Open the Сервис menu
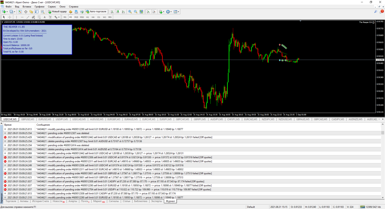385x209 pixels. 52,7
